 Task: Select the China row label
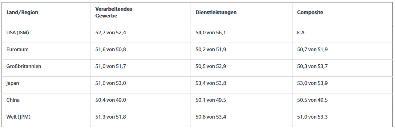click(13, 100)
